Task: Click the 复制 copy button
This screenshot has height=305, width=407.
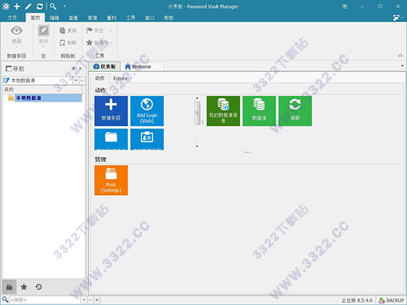Action: tap(68, 30)
